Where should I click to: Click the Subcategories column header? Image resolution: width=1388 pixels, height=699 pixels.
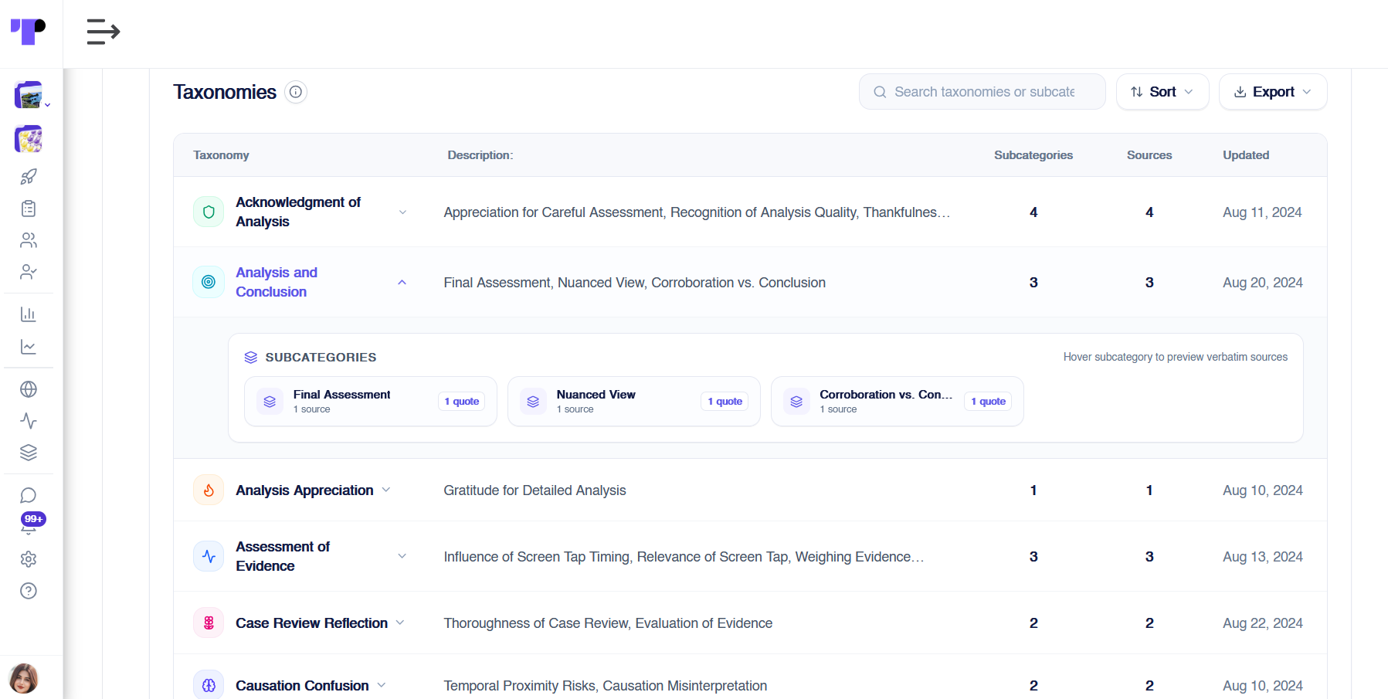(x=1033, y=155)
